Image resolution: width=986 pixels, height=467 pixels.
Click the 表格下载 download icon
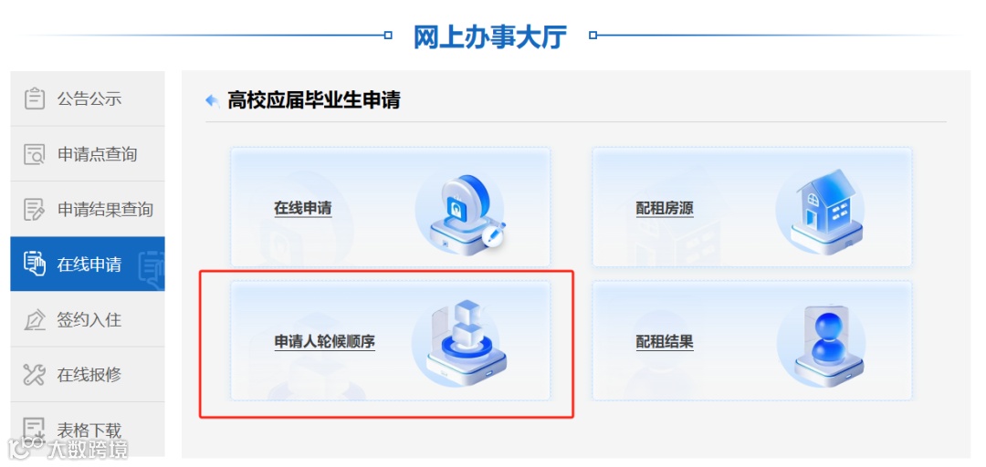point(35,430)
